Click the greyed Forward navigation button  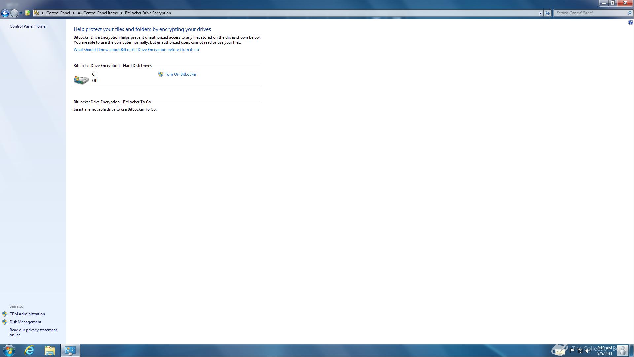point(14,13)
